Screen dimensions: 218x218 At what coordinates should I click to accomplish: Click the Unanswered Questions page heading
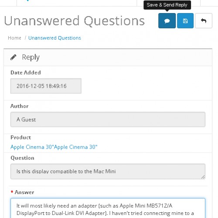[x=75, y=21]
